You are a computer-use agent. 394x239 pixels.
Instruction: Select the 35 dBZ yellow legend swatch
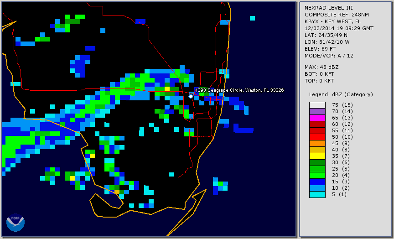[317, 156]
